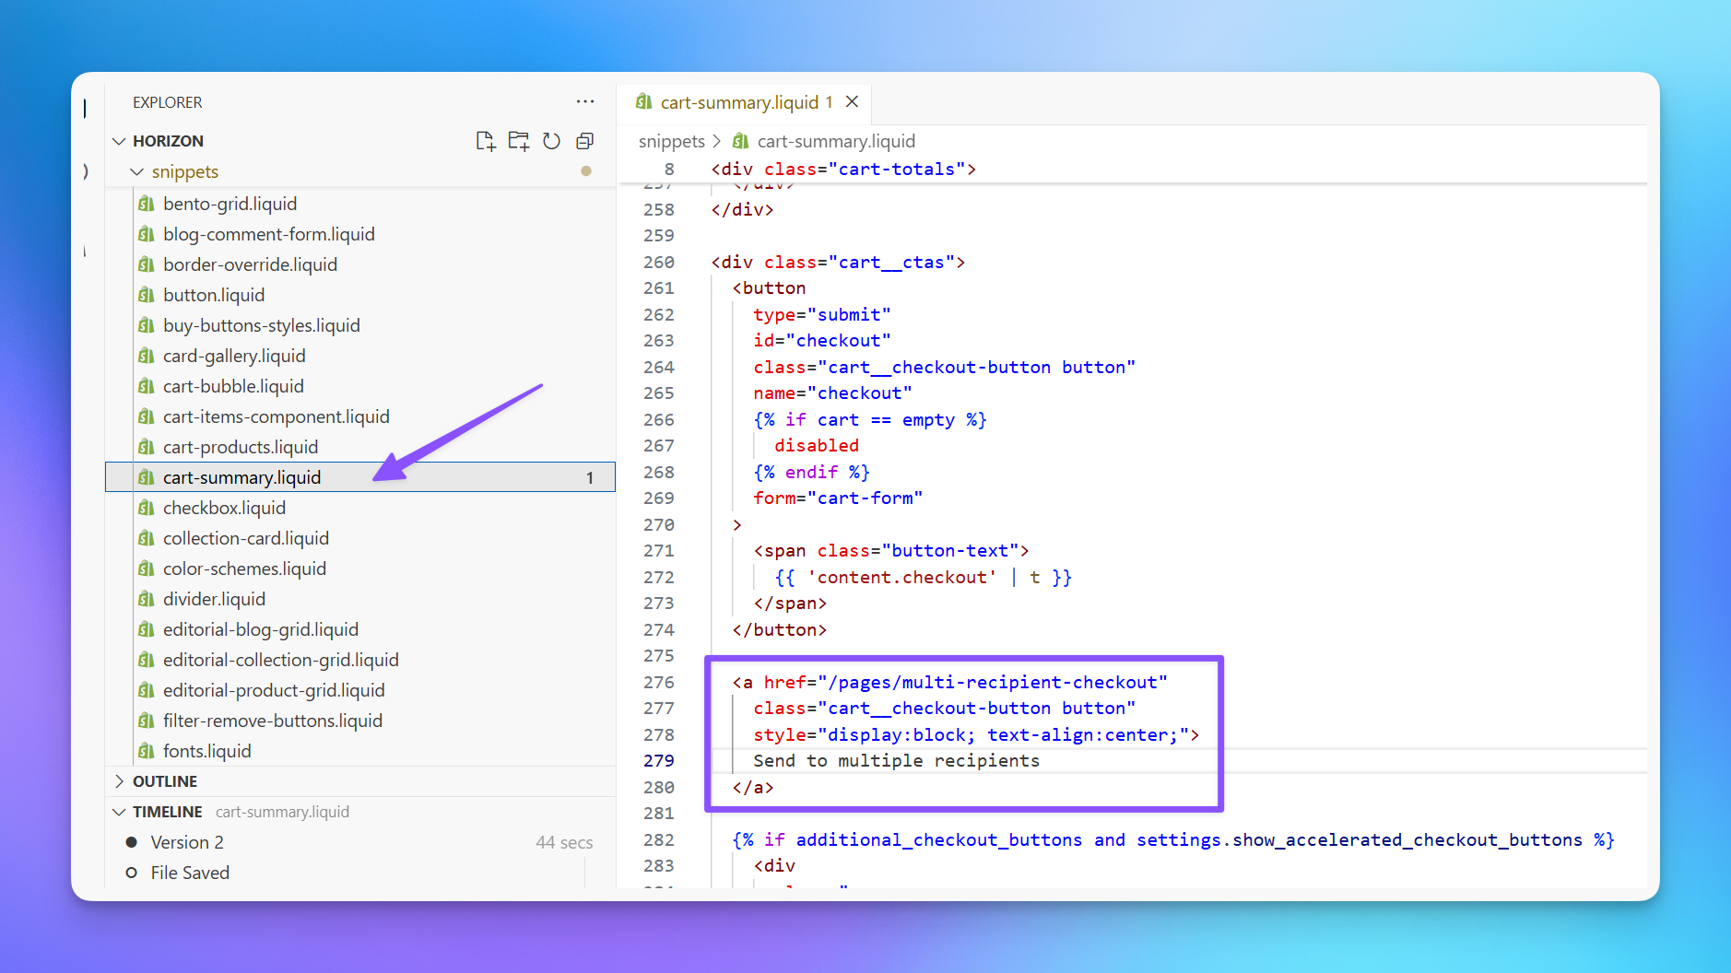1731x973 pixels.
Task: Click the Shopify icon beside checkbox.liquid
Action: pyautogui.click(x=146, y=508)
